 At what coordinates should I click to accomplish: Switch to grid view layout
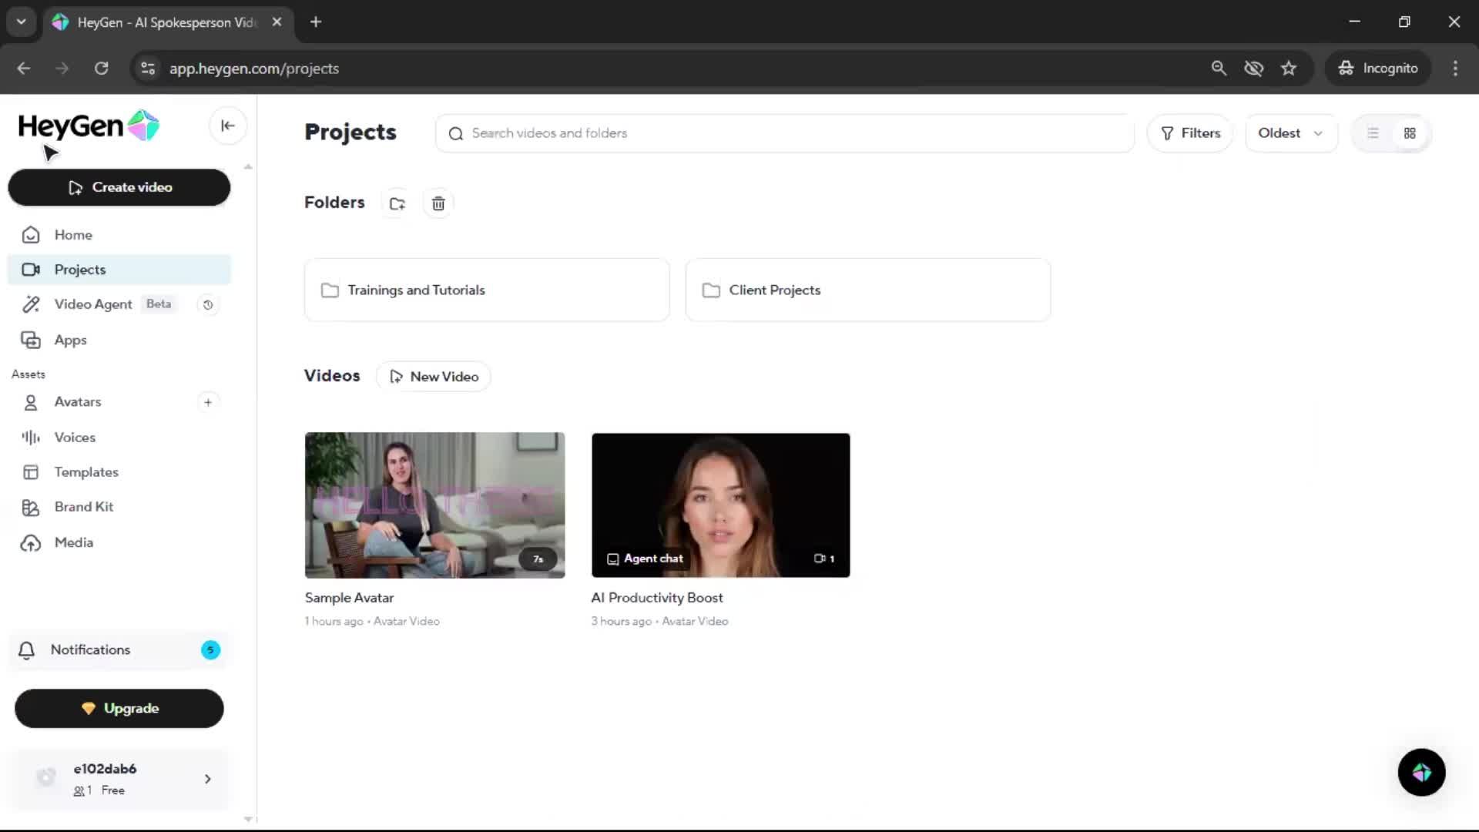click(x=1410, y=133)
